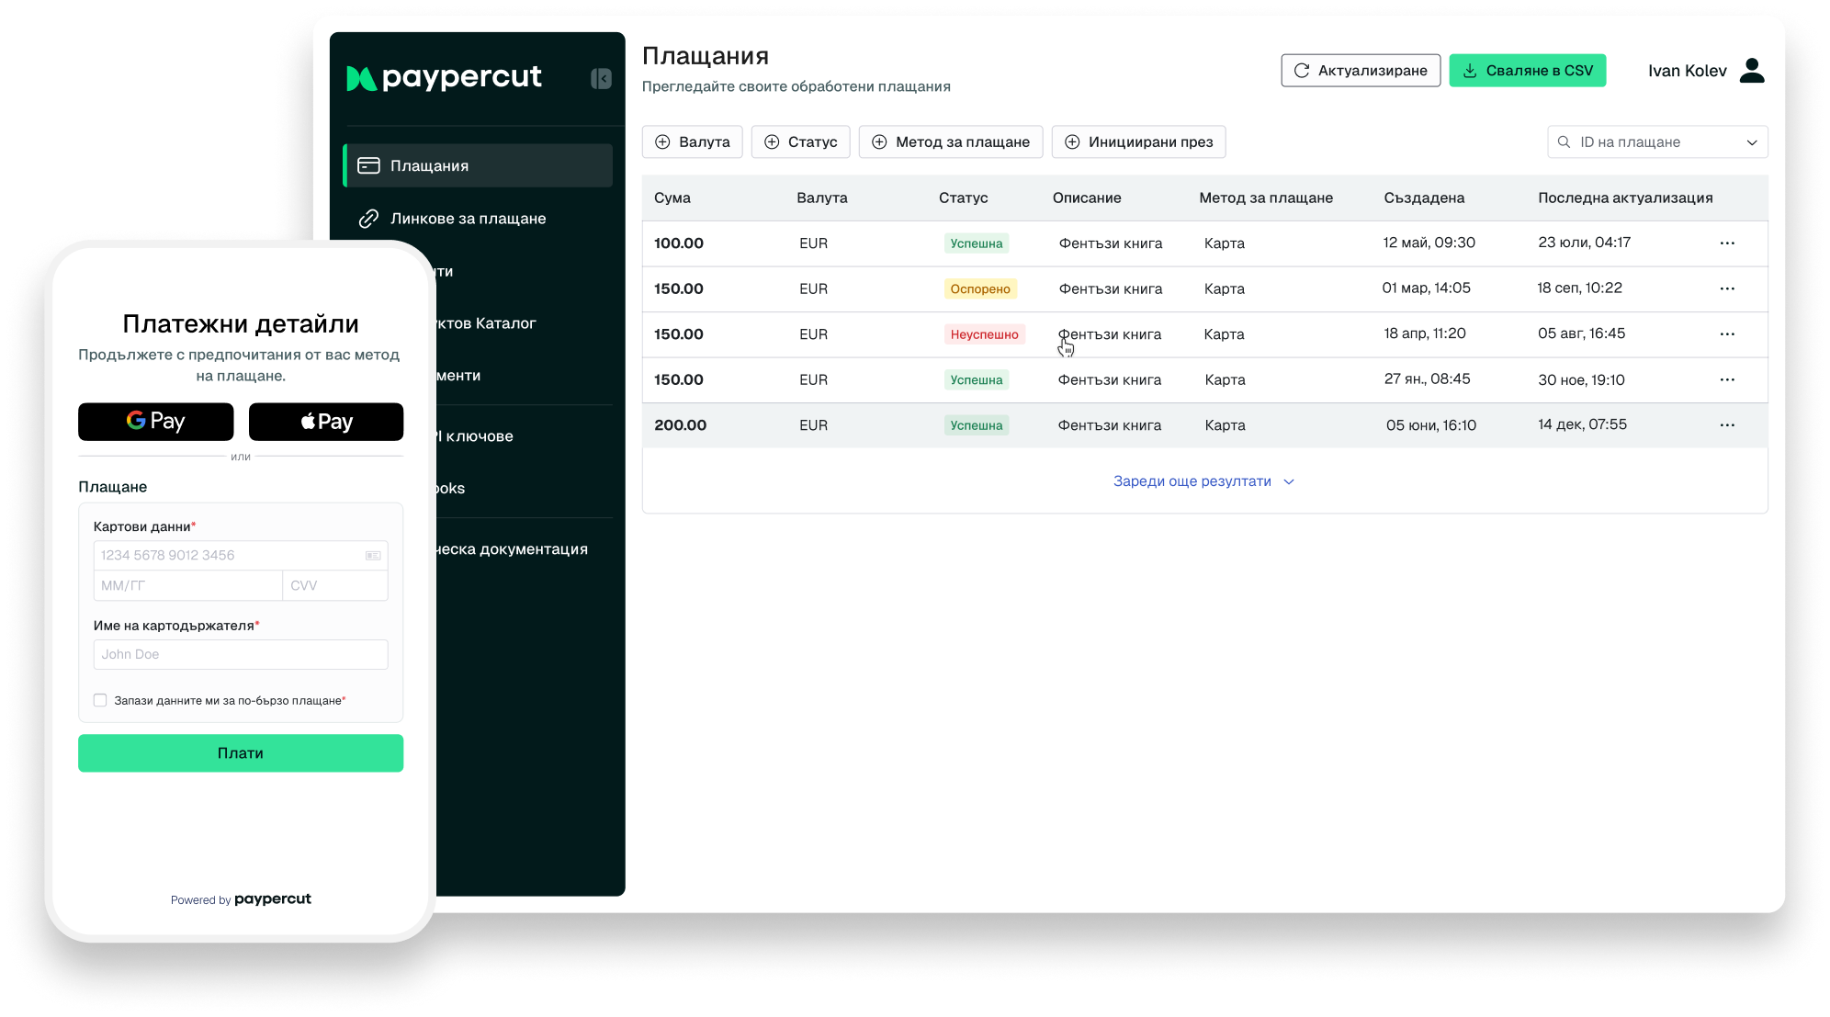Click the Оспорено status badge
The height and width of the screenshot is (1017, 1830).
[x=980, y=288]
